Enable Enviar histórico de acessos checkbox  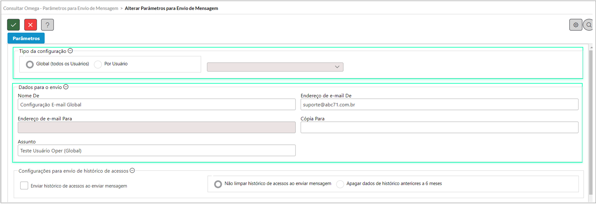pyautogui.click(x=24, y=185)
